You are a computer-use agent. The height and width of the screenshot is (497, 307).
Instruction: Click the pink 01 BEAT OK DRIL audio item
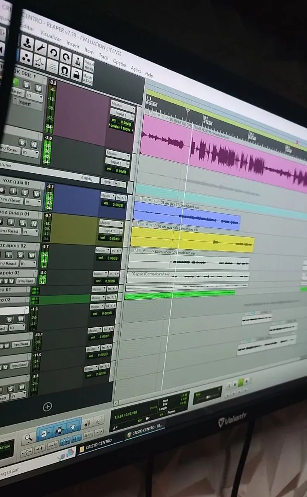point(224,153)
